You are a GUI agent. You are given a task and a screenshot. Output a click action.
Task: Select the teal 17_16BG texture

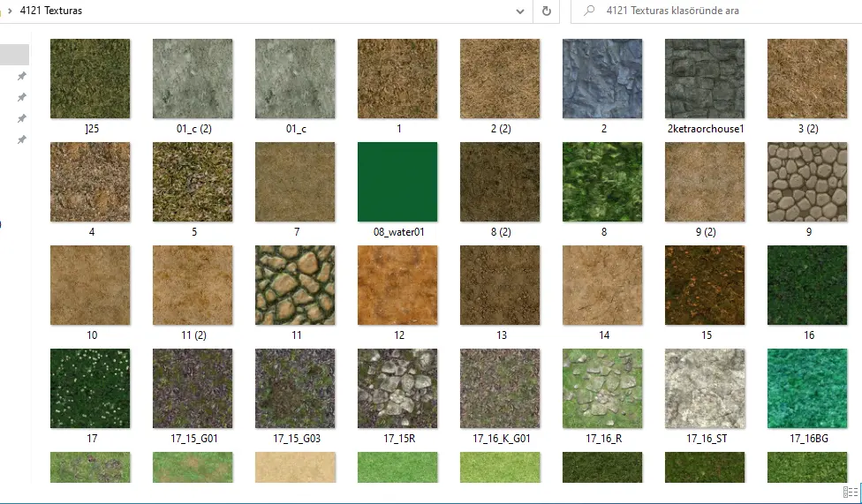coord(807,388)
